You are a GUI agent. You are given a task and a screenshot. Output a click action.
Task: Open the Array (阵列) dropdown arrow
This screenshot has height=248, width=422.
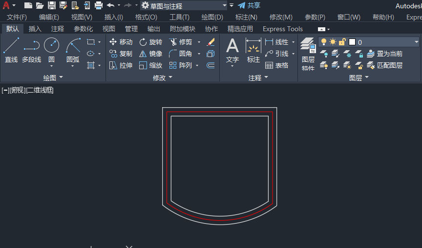click(x=197, y=65)
